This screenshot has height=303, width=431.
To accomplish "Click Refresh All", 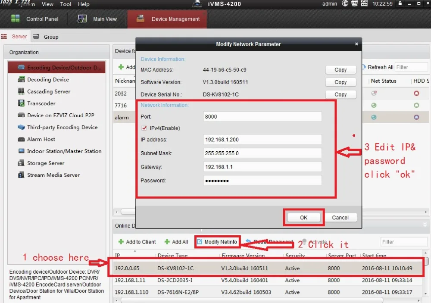I will pyautogui.click(x=377, y=67).
